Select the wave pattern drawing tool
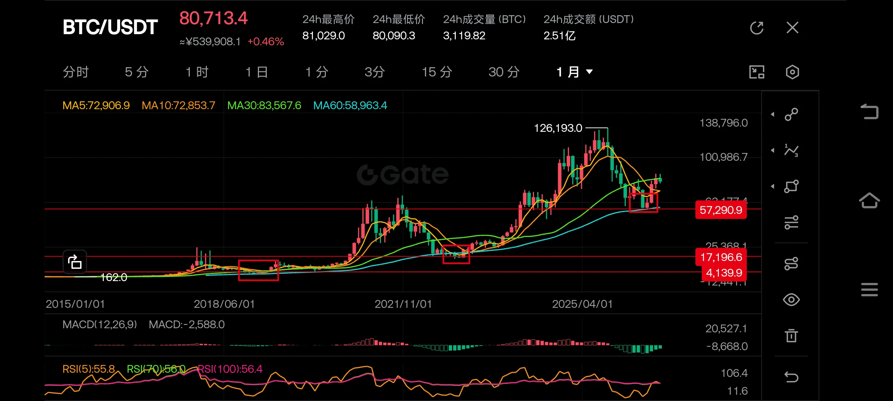Image resolution: width=893 pixels, height=401 pixels. coord(791,150)
